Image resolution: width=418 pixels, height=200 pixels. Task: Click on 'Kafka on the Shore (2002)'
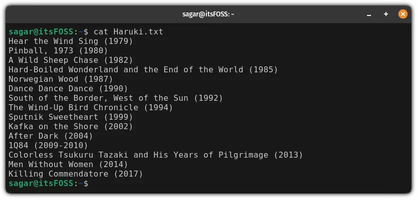coord(70,126)
